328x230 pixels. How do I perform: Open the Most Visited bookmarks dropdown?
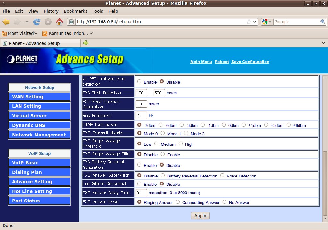(20, 33)
